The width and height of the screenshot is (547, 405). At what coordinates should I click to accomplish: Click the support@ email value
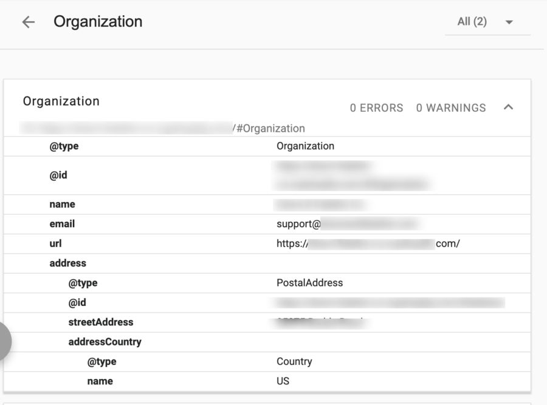coord(298,224)
